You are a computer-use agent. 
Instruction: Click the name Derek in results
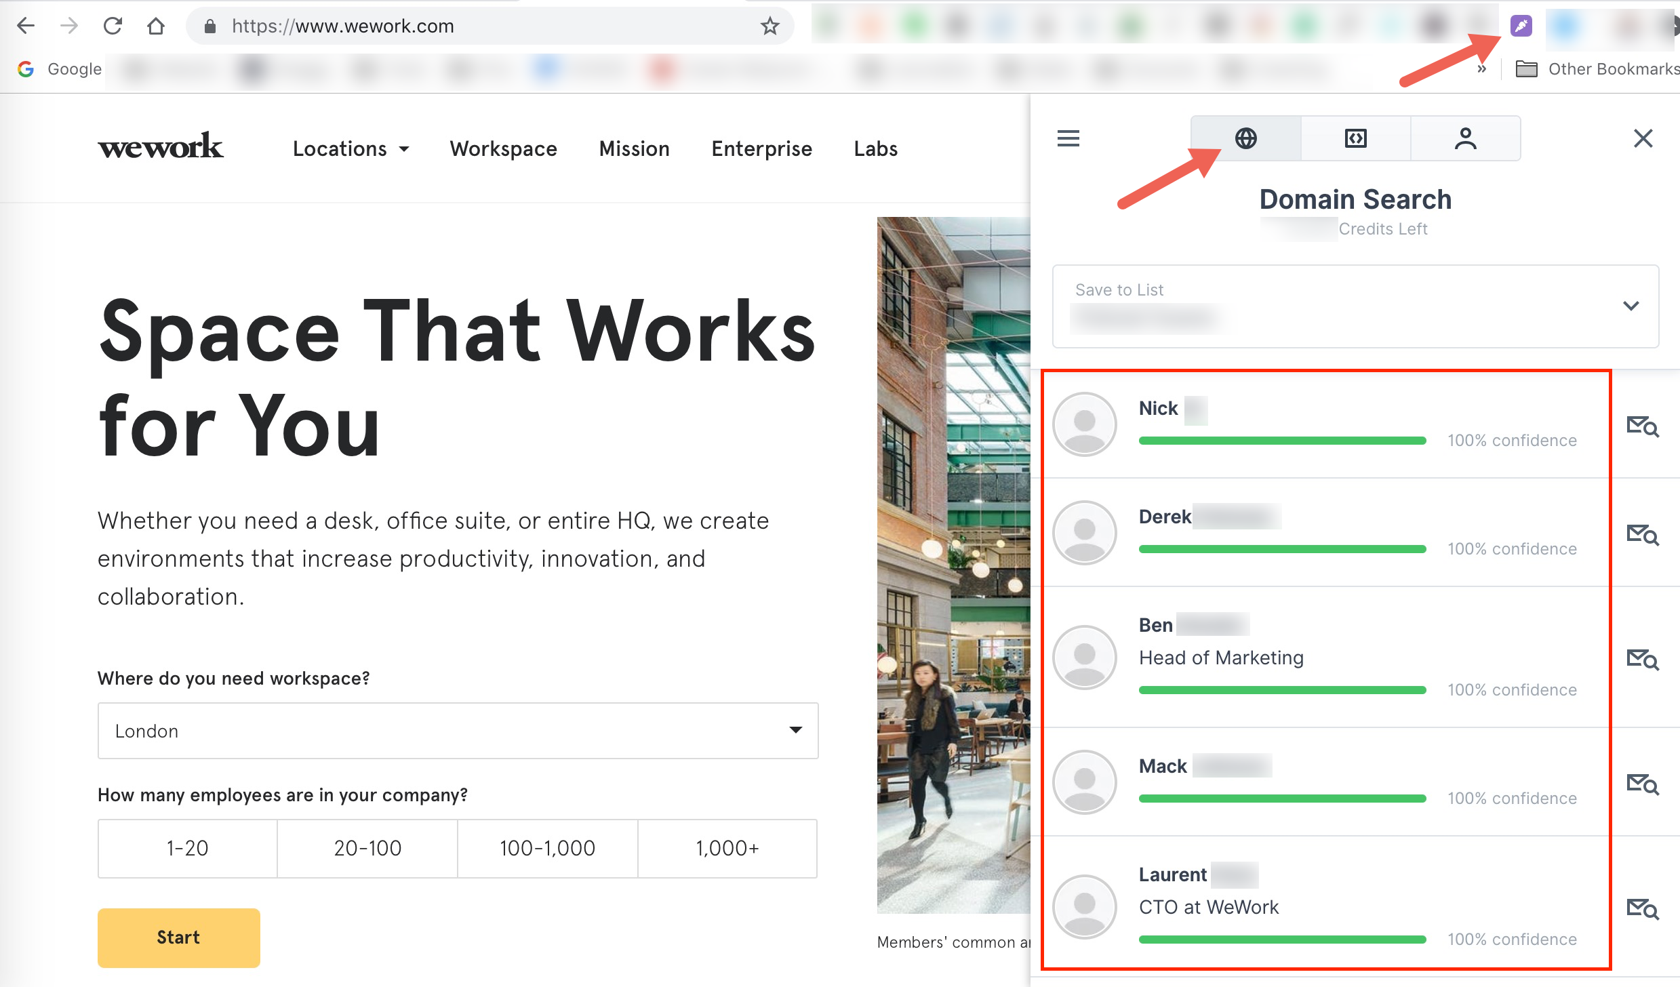(x=1165, y=517)
